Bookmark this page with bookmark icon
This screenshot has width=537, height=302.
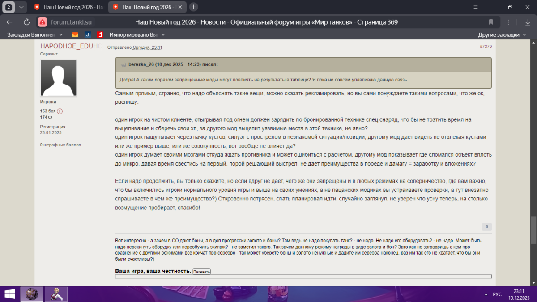click(491, 22)
